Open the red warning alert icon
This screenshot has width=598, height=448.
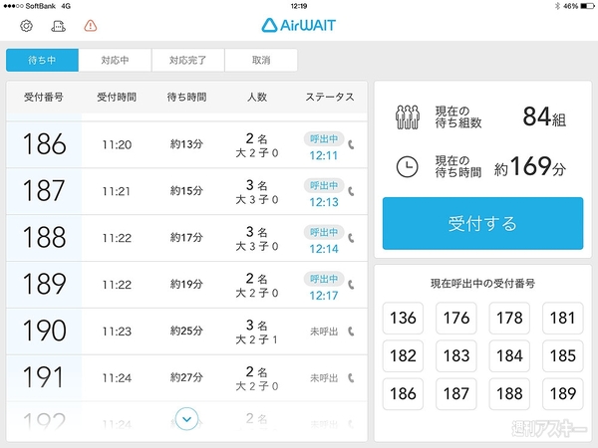91,26
